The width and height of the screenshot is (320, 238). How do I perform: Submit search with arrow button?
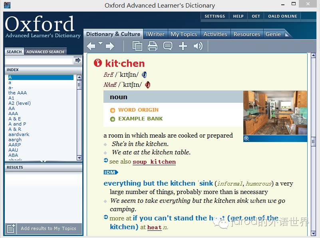coord(78,60)
